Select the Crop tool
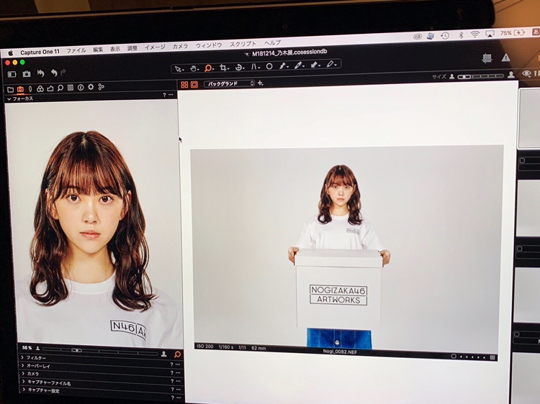This screenshot has width=540, height=404. pyautogui.click(x=224, y=68)
